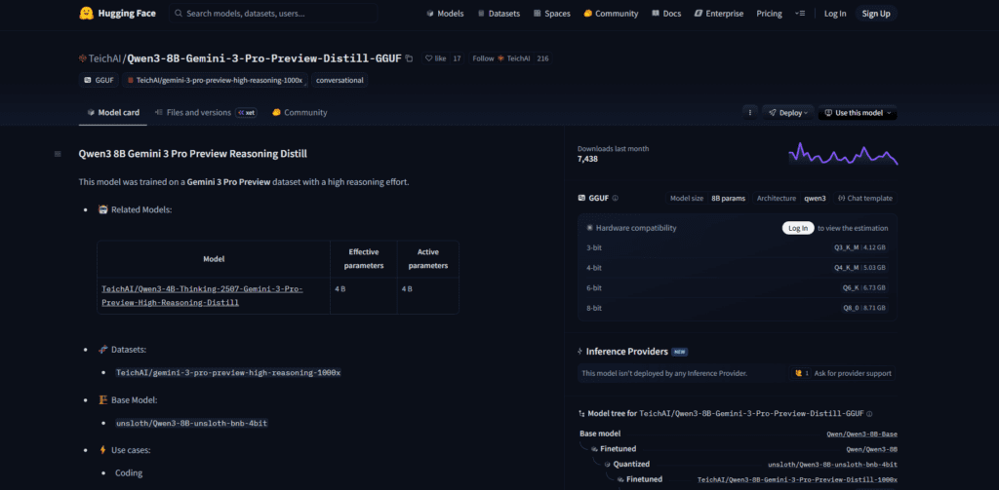Expand the more-options menu beside Pricing

(800, 14)
